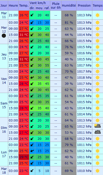Screen dimensions: 103x175
Task: Click 1018 hPa pressure cell
Action: [x=84, y=78]
